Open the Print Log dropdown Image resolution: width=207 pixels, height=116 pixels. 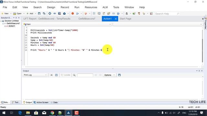[35, 75]
